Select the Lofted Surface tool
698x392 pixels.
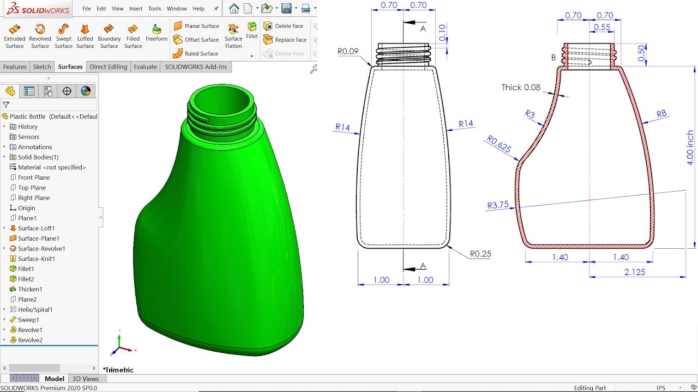85,36
